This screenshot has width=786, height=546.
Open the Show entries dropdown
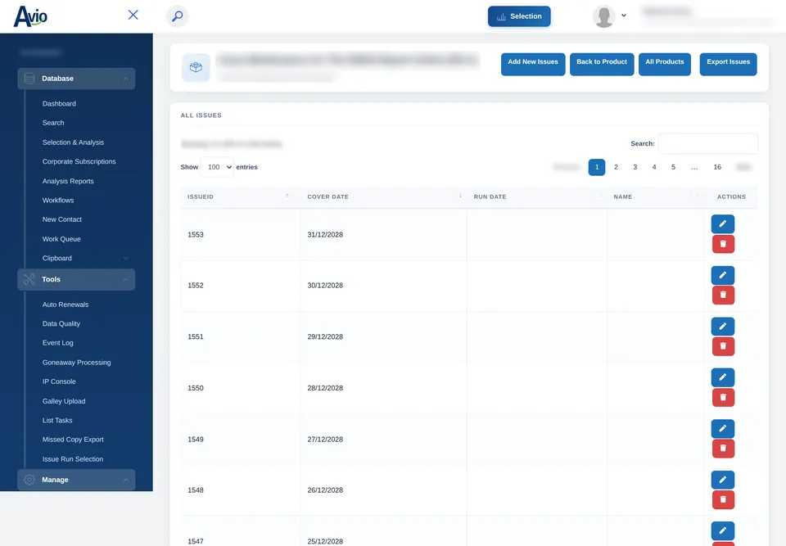(x=217, y=167)
